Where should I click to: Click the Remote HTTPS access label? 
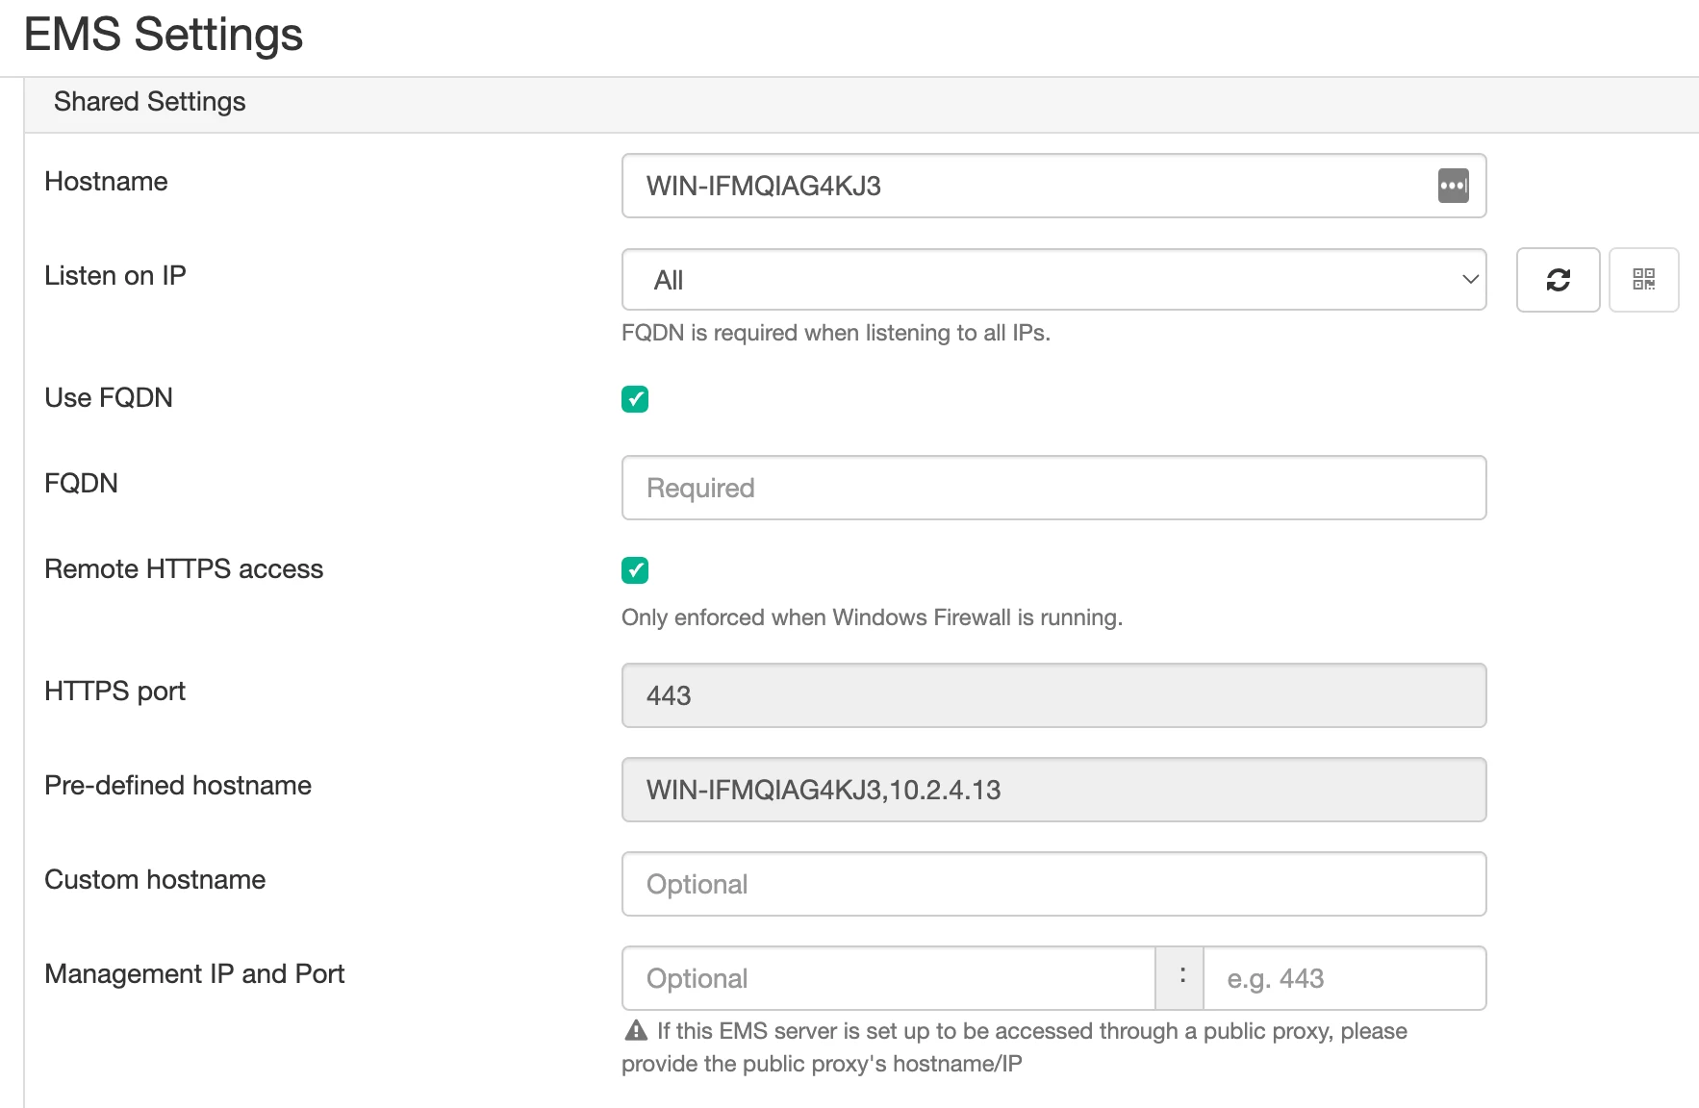point(184,569)
